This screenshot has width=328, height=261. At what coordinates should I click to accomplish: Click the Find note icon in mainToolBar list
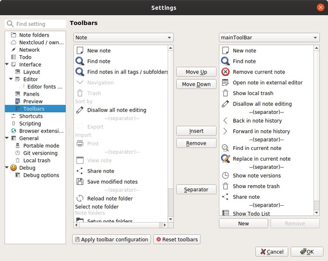pyautogui.click(x=225, y=61)
